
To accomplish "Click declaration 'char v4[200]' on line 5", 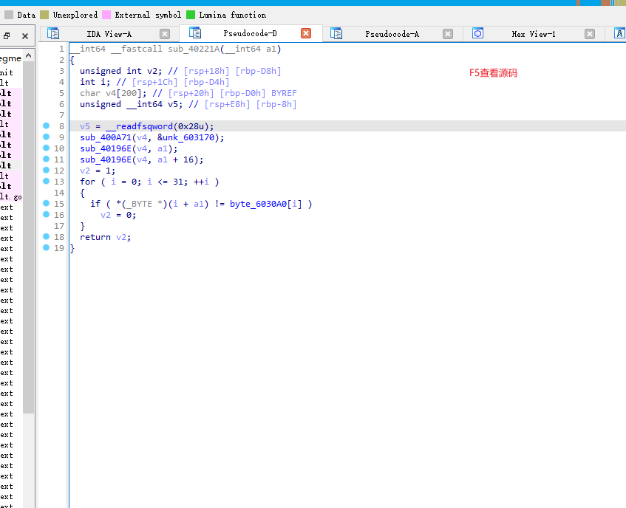I will click(x=113, y=93).
